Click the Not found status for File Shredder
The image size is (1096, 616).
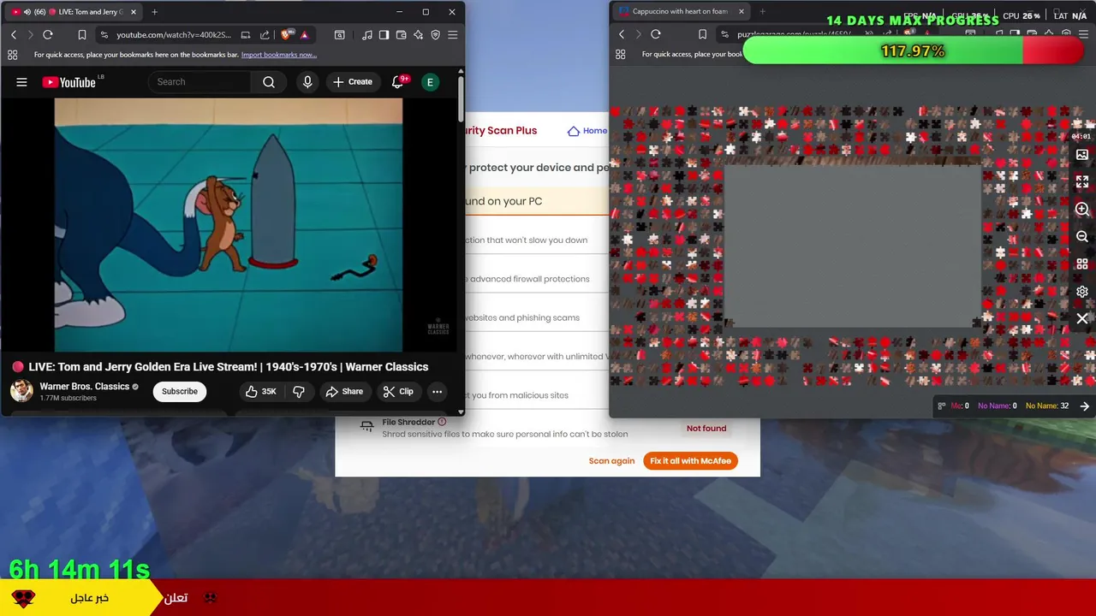click(x=706, y=429)
